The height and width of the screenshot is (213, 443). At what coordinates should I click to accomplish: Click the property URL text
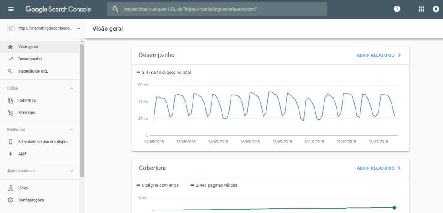tap(45, 29)
